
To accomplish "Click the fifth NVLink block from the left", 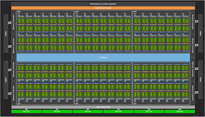I will coord(149,112).
